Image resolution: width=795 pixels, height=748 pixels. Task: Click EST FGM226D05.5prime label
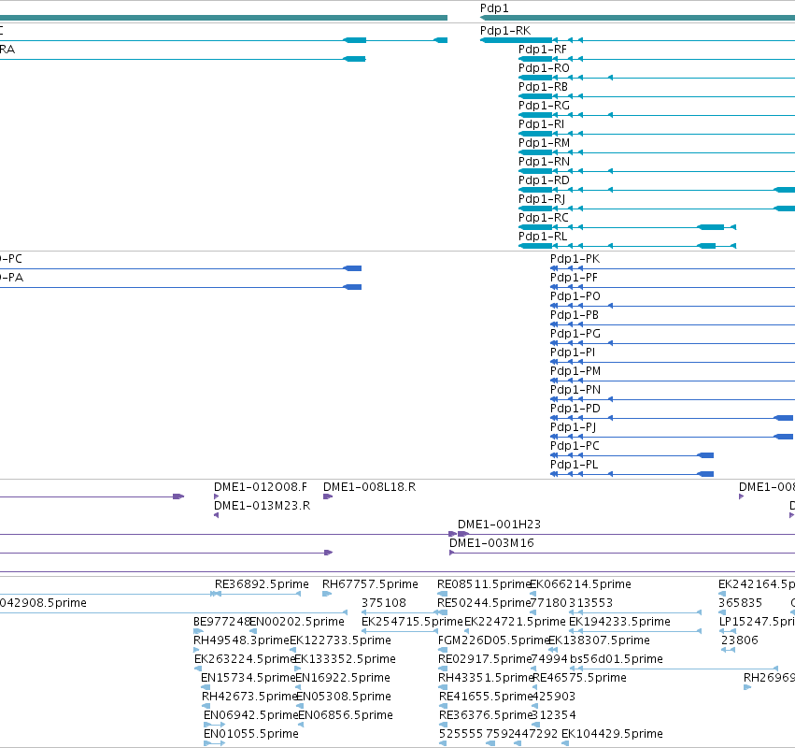(x=494, y=640)
